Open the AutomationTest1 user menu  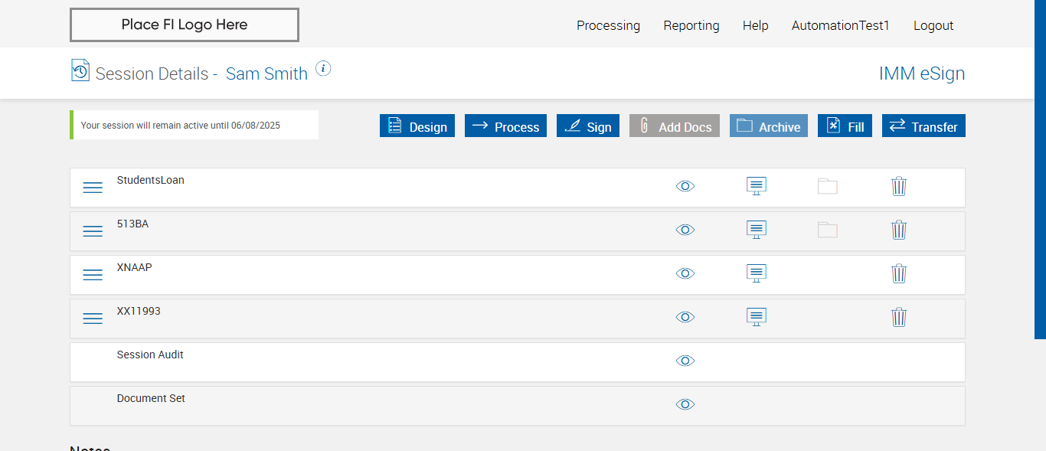[841, 25]
